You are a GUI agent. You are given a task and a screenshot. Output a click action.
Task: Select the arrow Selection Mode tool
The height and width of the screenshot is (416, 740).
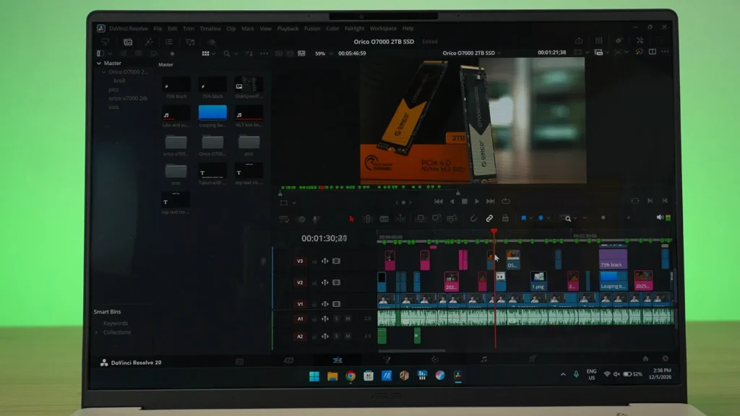click(x=351, y=218)
